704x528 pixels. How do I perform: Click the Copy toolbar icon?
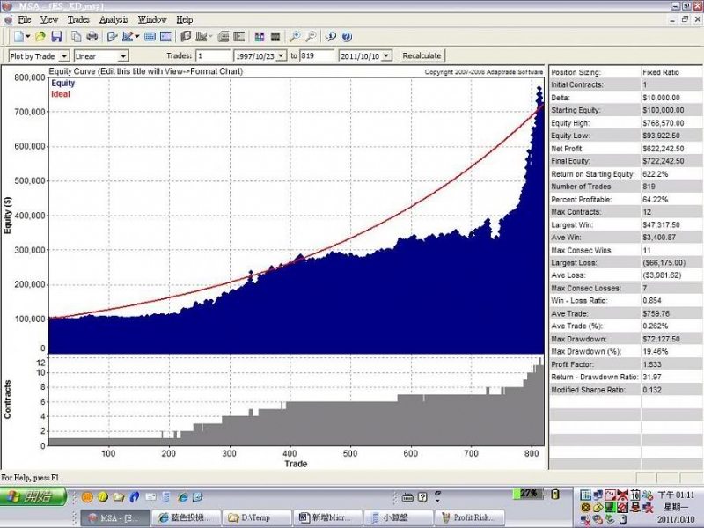[77, 37]
